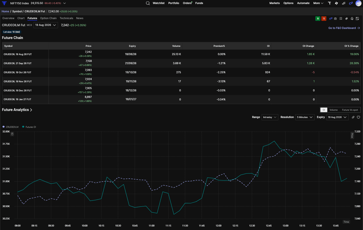Click the bookmark watchlist icon
This screenshot has width=363, height=230.
point(341,19)
